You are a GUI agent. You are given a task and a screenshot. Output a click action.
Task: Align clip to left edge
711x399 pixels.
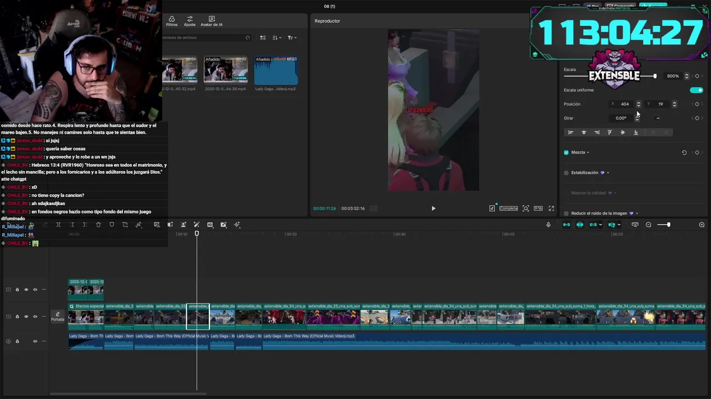(570, 132)
